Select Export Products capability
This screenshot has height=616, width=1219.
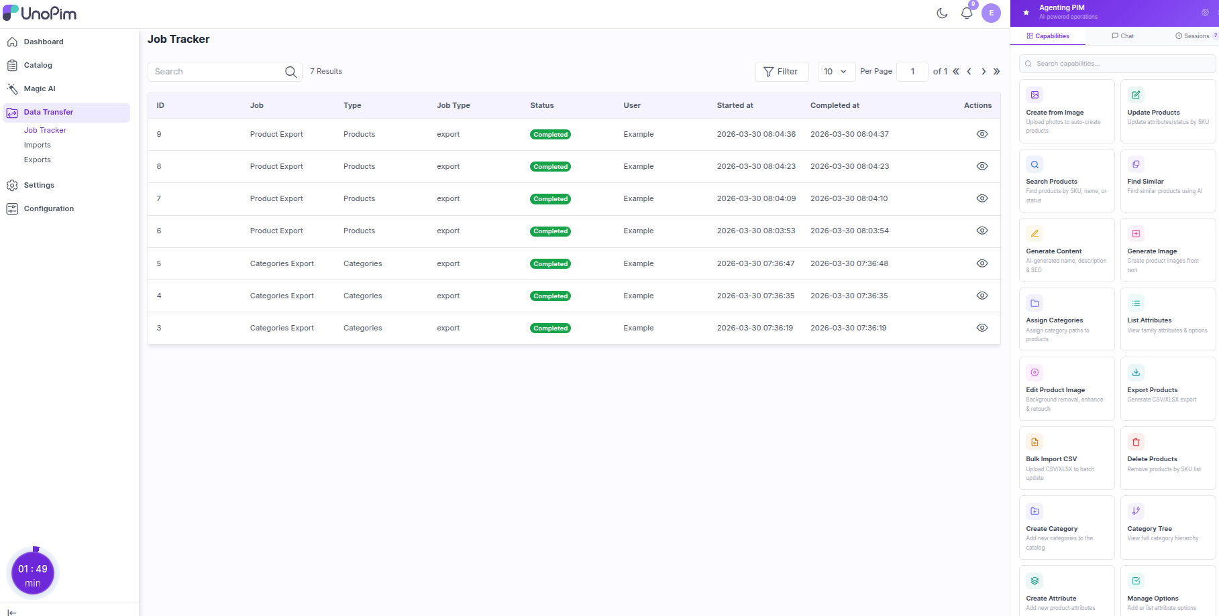click(x=1168, y=389)
